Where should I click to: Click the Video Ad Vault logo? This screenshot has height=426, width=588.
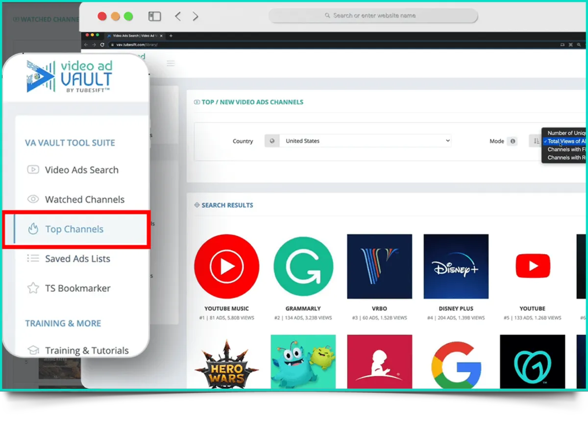tap(69, 77)
